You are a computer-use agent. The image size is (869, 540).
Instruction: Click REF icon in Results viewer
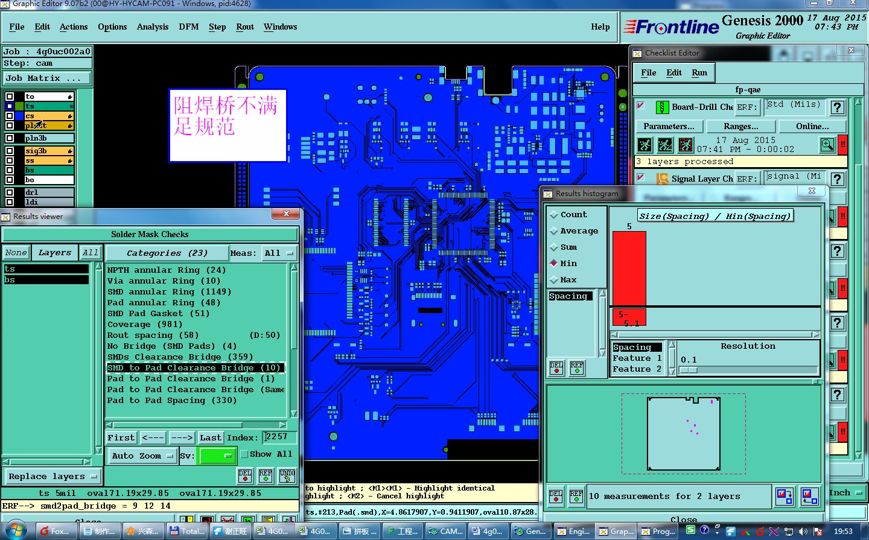[x=266, y=476]
